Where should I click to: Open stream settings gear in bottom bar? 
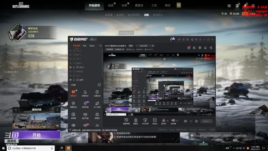pyautogui.click(x=196, y=121)
